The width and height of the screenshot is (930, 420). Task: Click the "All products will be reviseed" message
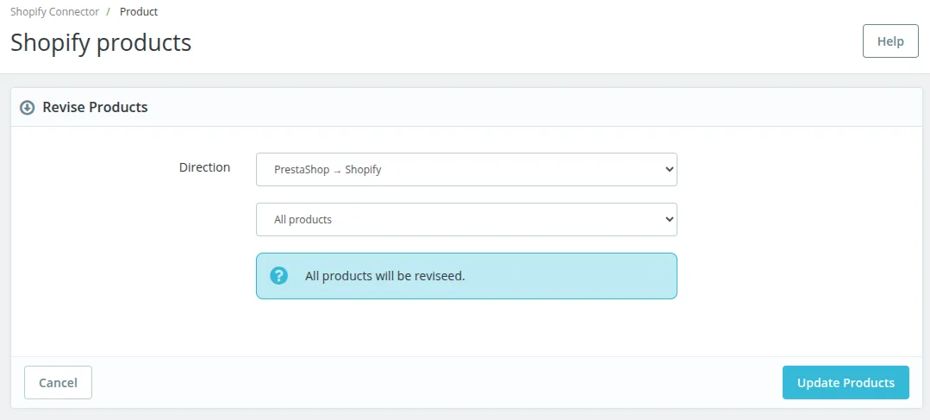pos(384,276)
